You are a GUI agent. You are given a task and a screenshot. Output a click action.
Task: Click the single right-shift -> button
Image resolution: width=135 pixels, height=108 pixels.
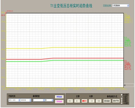coord(92,101)
